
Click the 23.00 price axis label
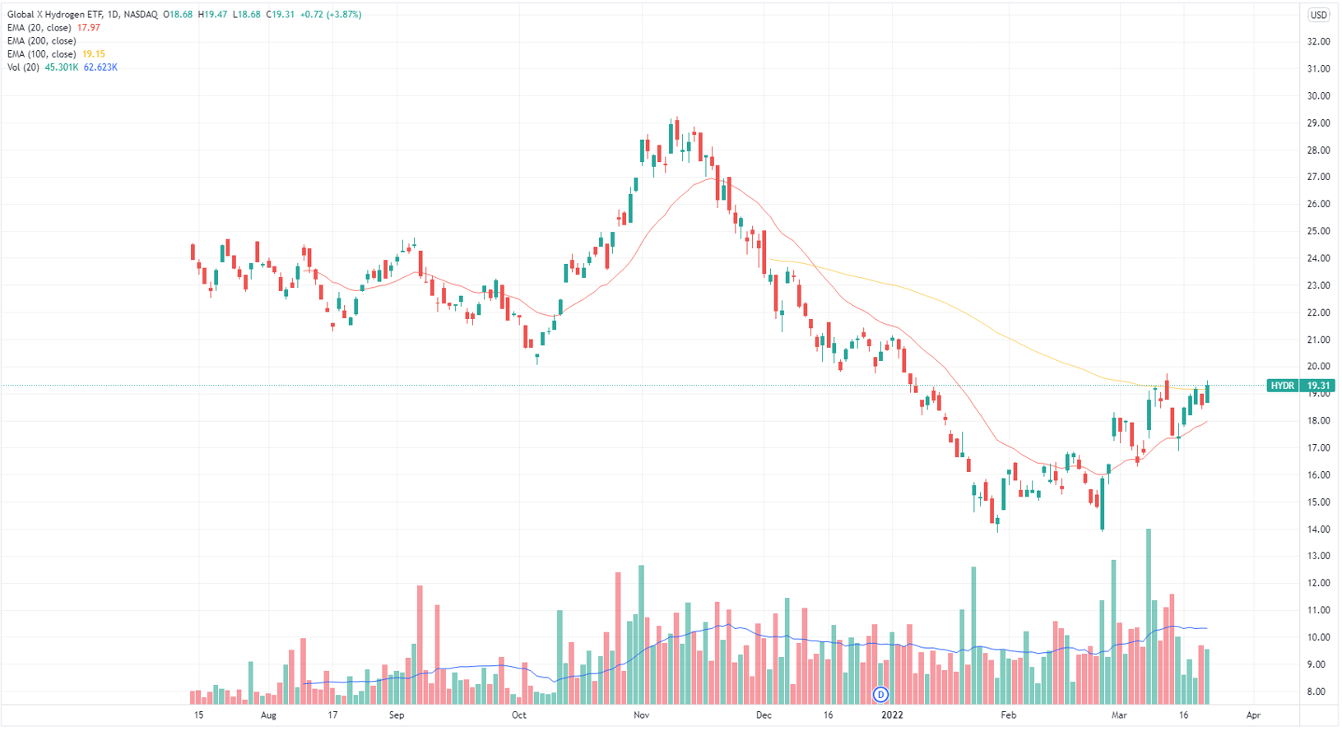click(1318, 285)
